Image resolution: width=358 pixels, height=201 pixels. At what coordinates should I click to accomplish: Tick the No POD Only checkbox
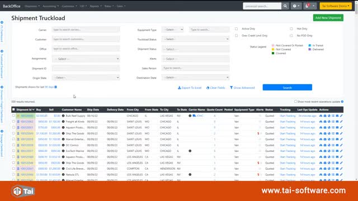pyautogui.click(x=291, y=36)
